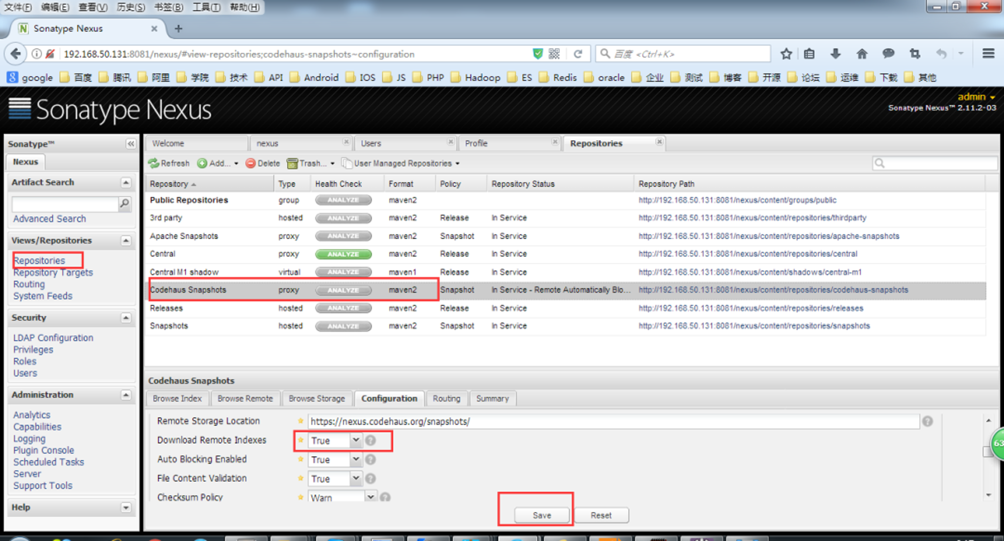Open admin user dropdown menu
1004x541 pixels.
point(976,96)
